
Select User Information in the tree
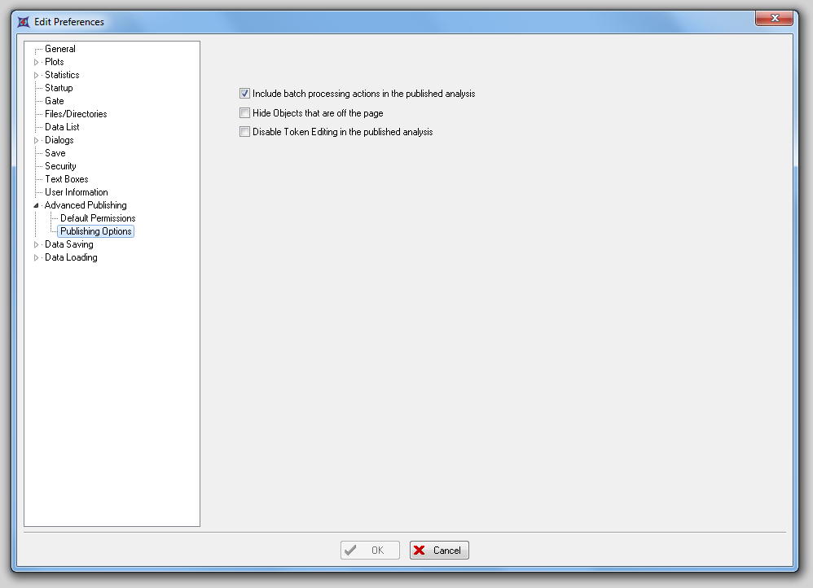[77, 192]
